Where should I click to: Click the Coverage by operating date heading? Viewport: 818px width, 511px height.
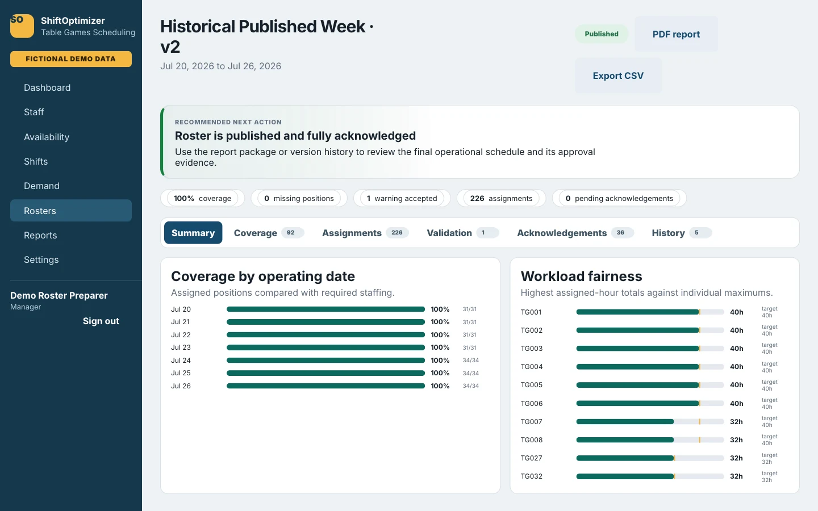click(263, 277)
